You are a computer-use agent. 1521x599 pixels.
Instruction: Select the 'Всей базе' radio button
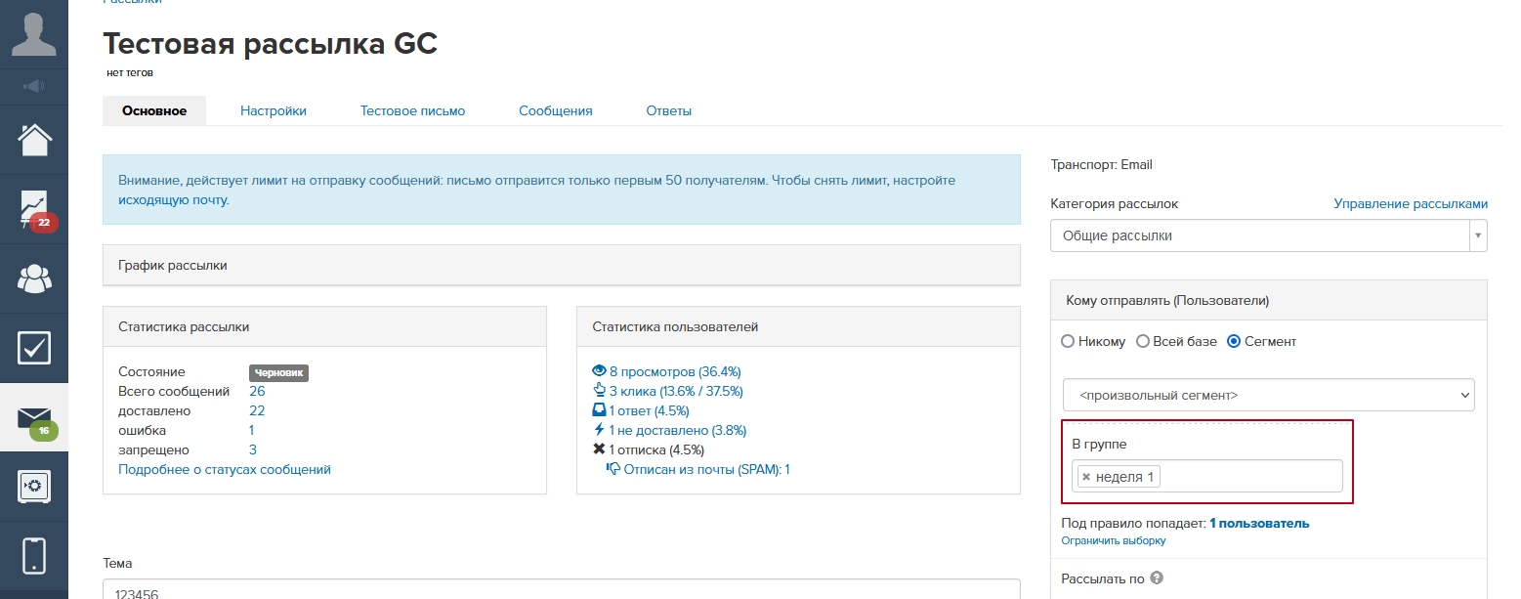[x=1143, y=342]
